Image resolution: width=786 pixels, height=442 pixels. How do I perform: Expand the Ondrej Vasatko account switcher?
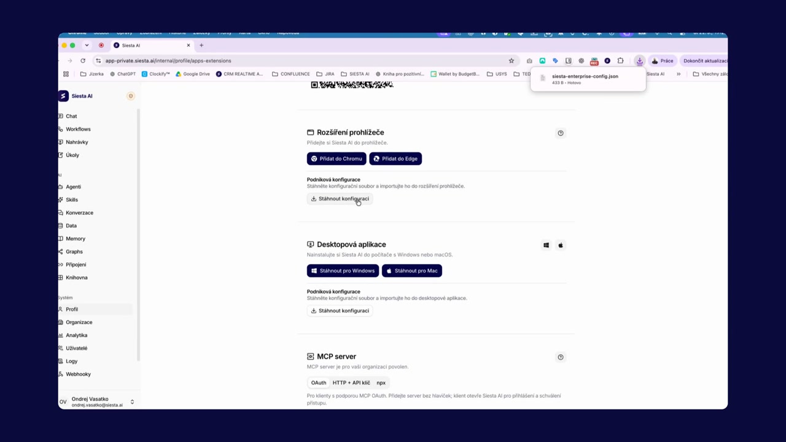click(132, 402)
